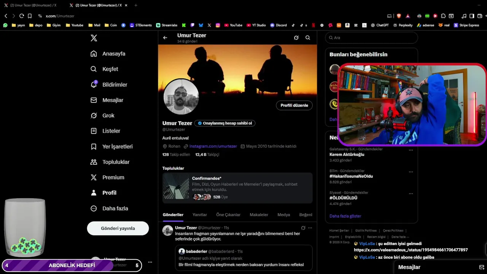This screenshot has width=487, height=274.
Task: Open Netflix bookmark icon
Action: point(314,25)
